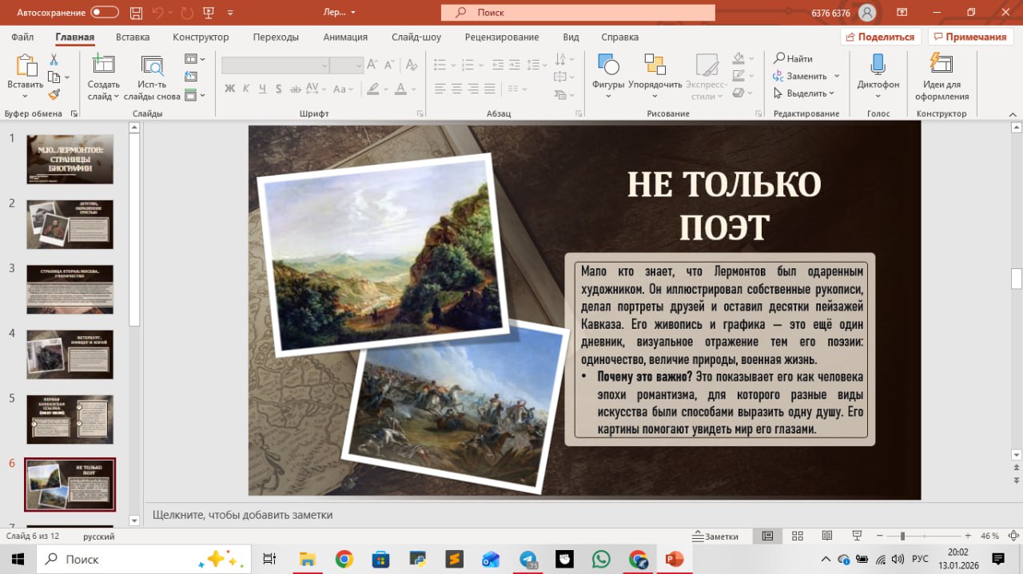The image size is (1023, 574).
Task: Collapse the ribbon with the chevron
Action: pos(1012,114)
